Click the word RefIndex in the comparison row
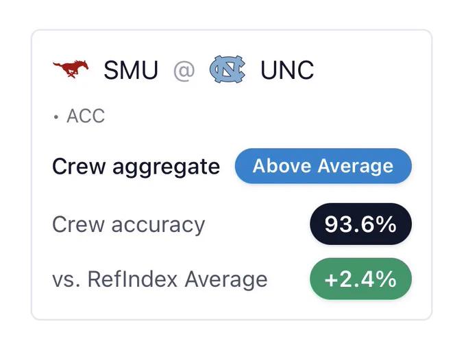The width and height of the screenshot is (466, 348). pos(132,279)
